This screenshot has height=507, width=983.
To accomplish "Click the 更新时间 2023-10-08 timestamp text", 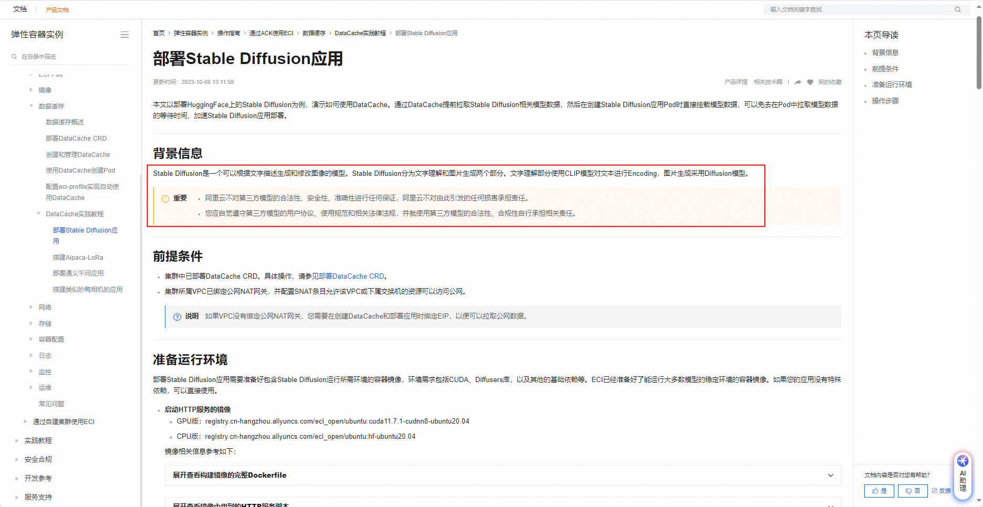I will (193, 82).
